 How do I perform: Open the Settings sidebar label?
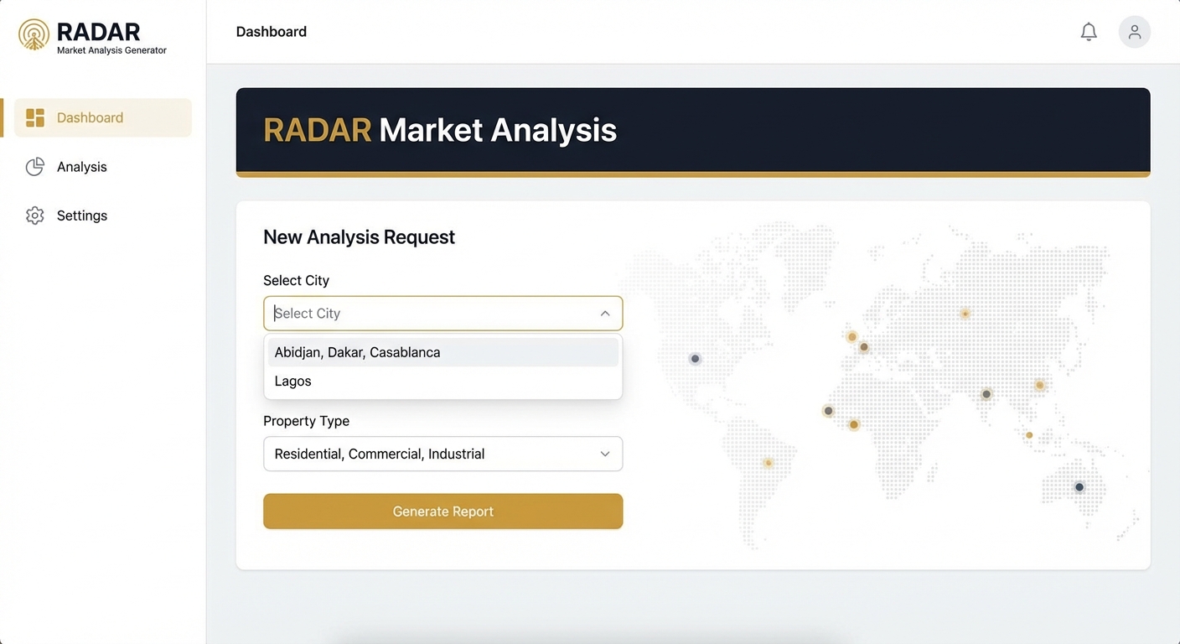pyautogui.click(x=82, y=216)
